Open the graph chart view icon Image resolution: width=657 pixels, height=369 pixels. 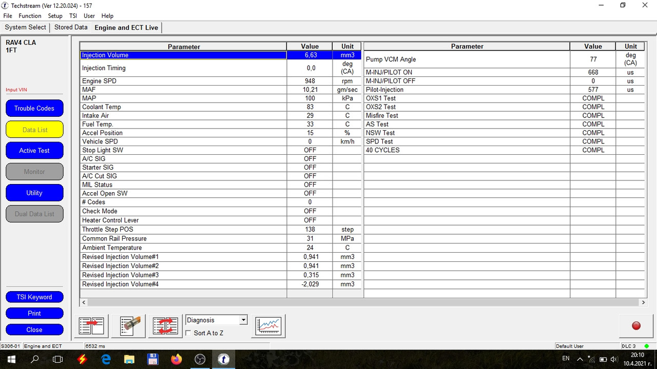pos(268,326)
